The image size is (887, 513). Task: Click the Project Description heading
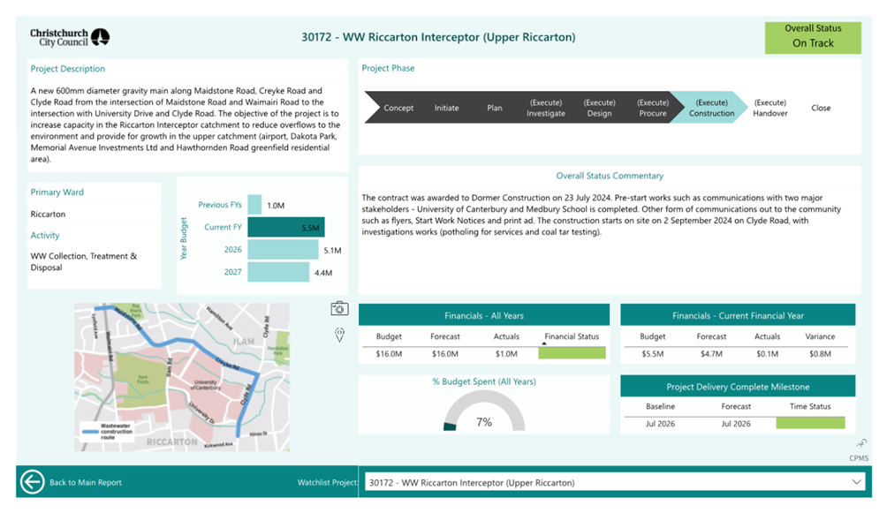coord(68,69)
